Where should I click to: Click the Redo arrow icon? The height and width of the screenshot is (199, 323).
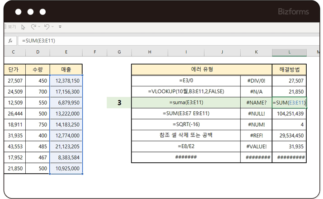click(x=33, y=27)
